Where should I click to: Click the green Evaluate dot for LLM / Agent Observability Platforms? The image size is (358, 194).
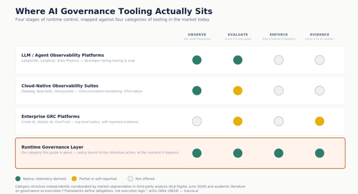point(238,60)
